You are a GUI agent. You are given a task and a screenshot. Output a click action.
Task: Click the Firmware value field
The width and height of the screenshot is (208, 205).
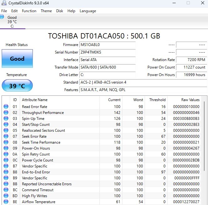point(108,45)
